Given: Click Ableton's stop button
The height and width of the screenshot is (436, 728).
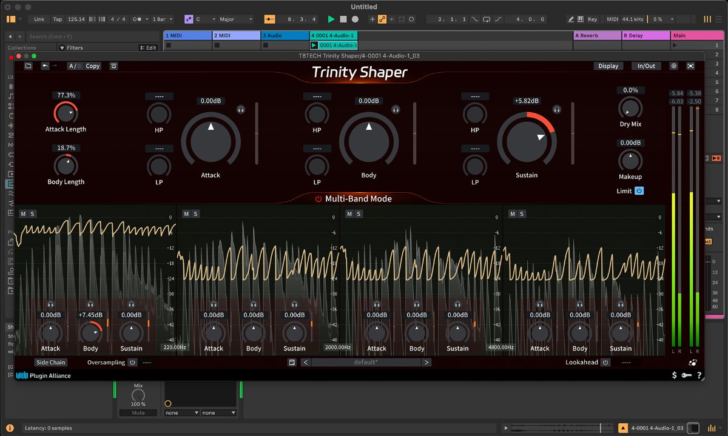Looking at the screenshot, I should click(x=343, y=19).
